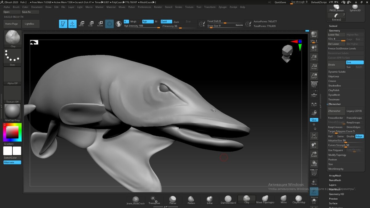The image size is (370, 208).
Task: Click the Home Page button
Action: point(11,24)
